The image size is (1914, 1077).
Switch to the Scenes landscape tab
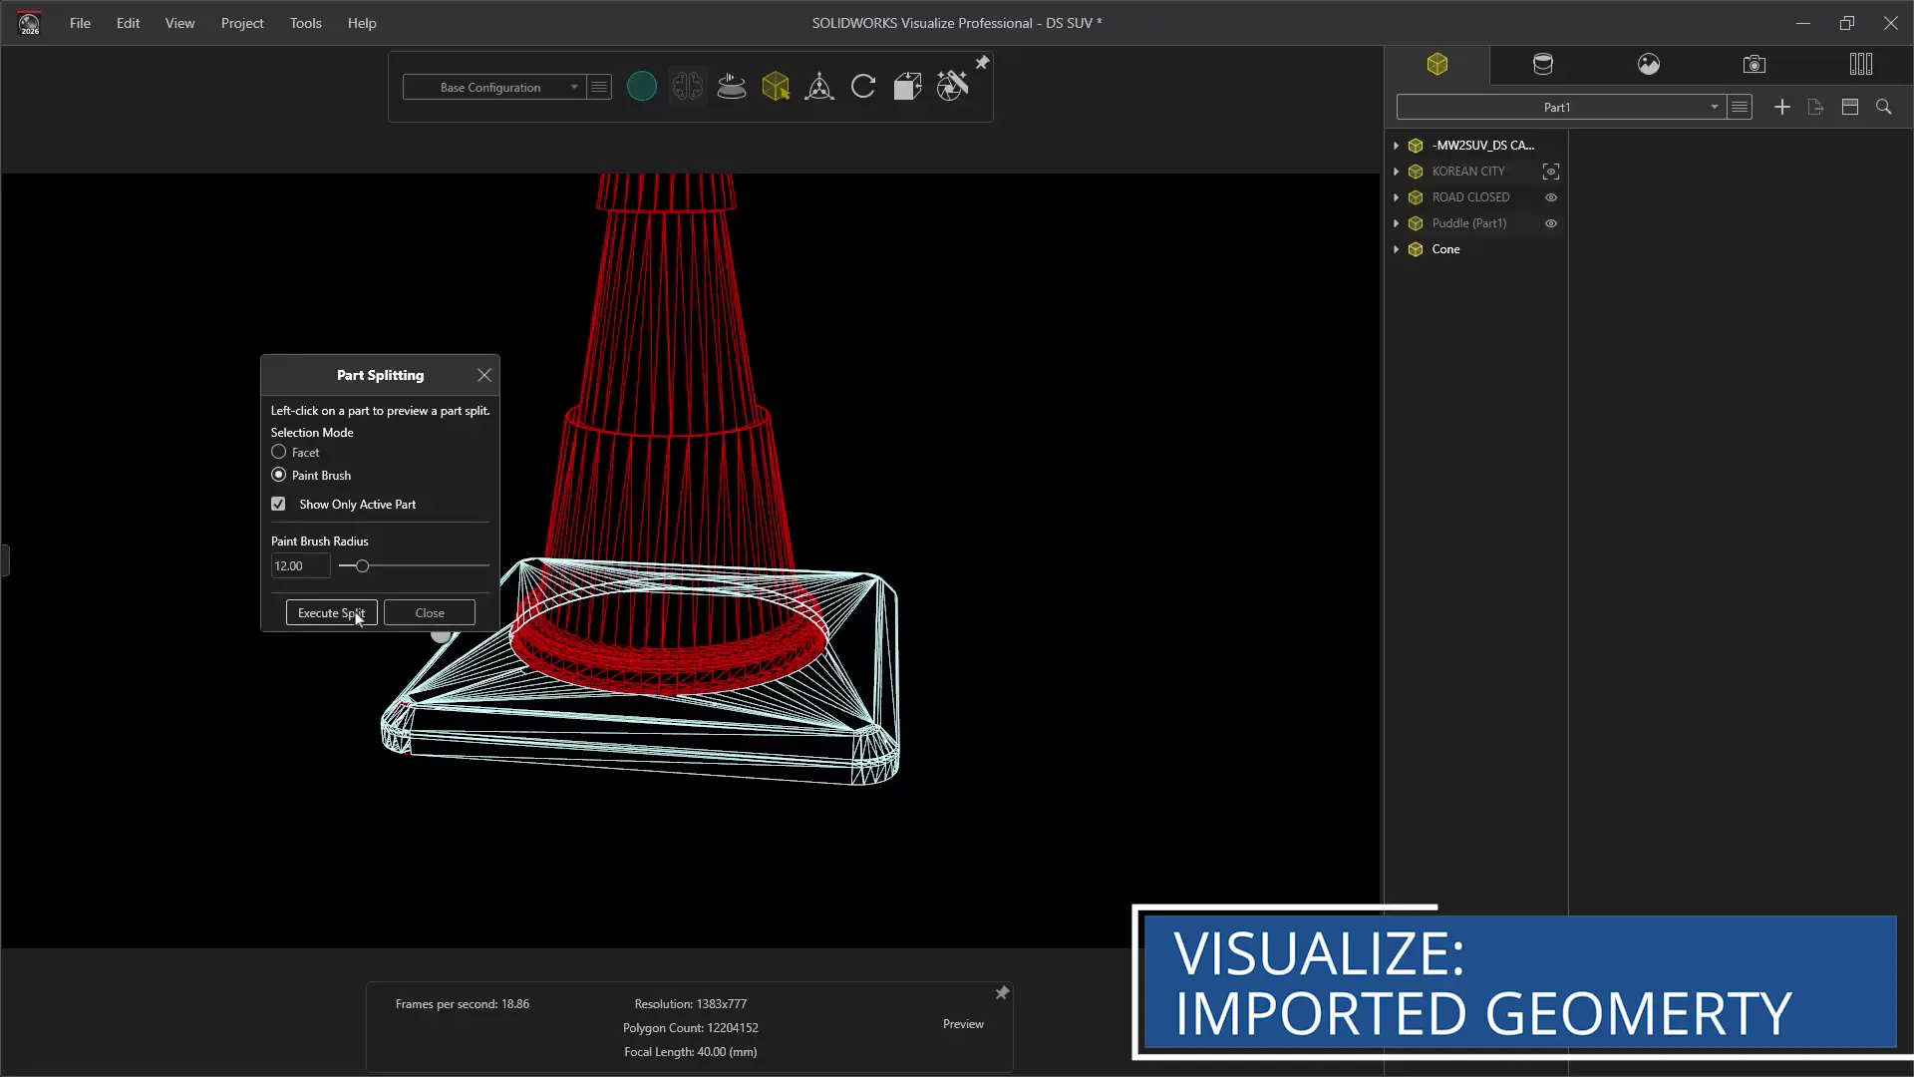[1649, 65]
